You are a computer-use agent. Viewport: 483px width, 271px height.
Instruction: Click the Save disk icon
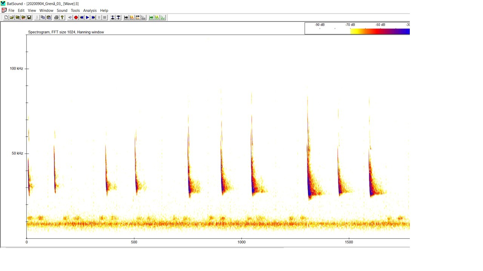click(29, 18)
